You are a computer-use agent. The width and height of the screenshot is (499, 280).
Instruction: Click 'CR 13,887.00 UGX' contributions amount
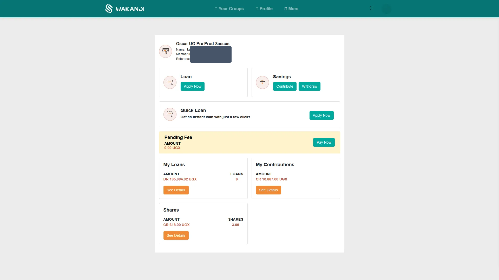272,179
